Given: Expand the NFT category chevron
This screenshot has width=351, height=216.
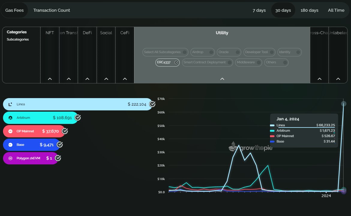Looking at the screenshot, I should (50, 79).
